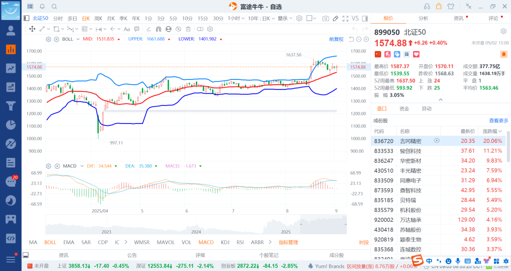Viewport: 511px width, 271px height.
Task: Take chart screenshot with camera icon
Action: (326, 18)
